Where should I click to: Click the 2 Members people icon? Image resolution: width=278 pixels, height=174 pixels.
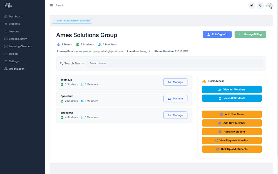[x=100, y=45]
